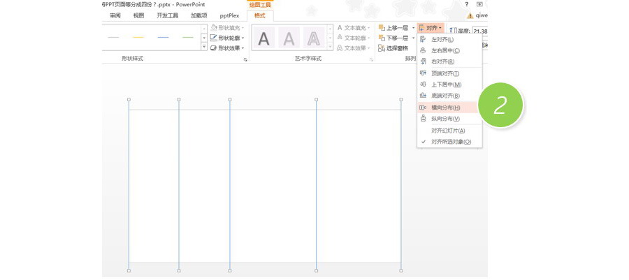Open 形状效果 shape effects dropdown
Image resolution: width=629 pixels, height=280 pixels.
(x=227, y=48)
